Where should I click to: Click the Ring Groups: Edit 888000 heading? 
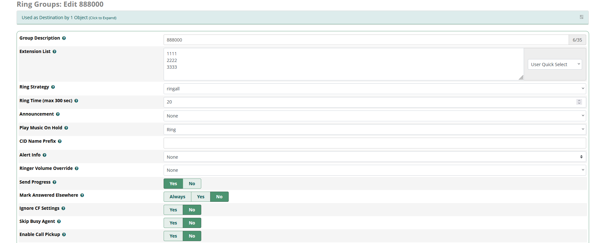tap(60, 4)
